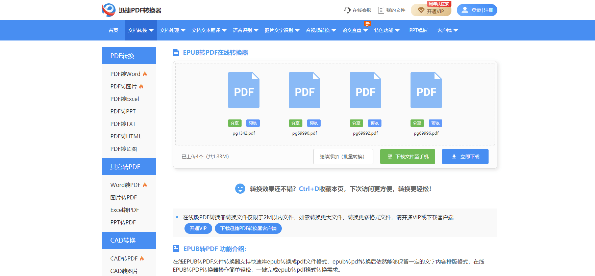
Task: Share the pg1342.pdf file
Action: [234, 123]
